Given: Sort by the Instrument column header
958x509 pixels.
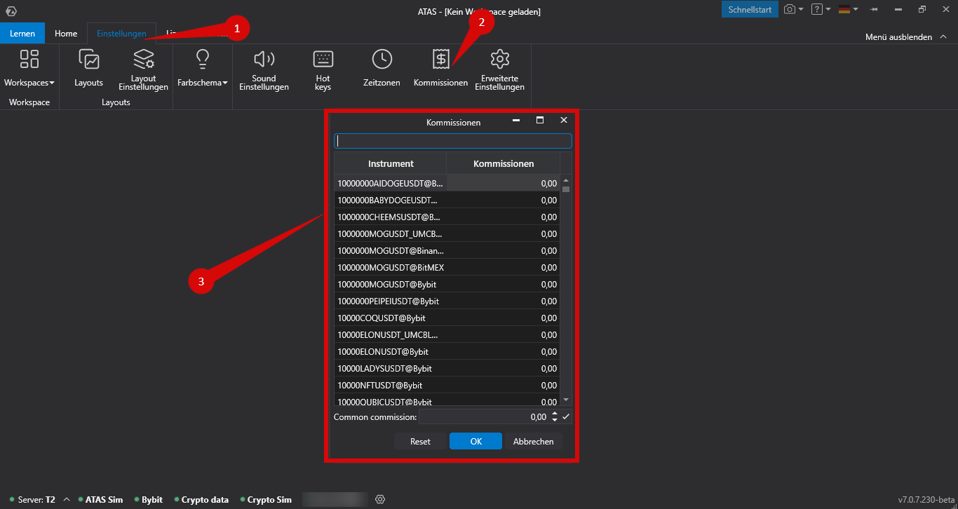Looking at the screenshot, I should pyautogui.click(x=391, y=163).
